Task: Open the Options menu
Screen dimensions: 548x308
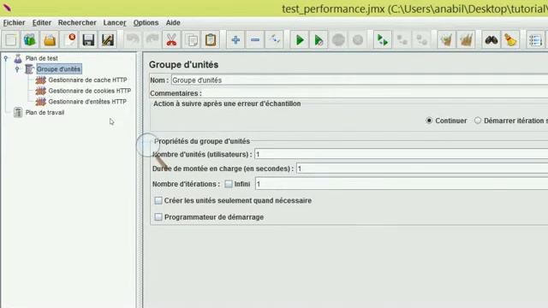Action: coord(146,23)
